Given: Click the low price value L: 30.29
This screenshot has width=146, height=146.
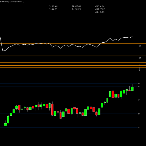Looking at the screenshot, I should [77, 9].
